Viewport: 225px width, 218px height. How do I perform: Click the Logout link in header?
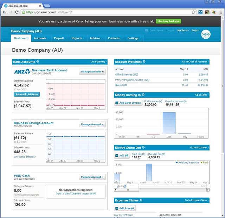pyautogui.click(x=170, y=31)
